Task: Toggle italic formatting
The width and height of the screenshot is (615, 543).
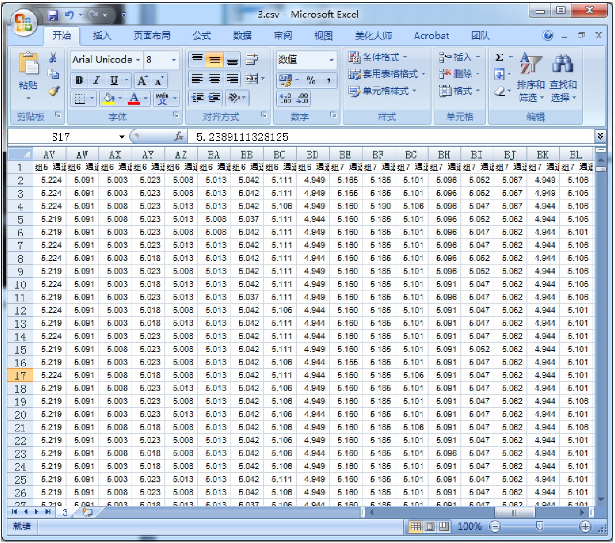Action: [96, 80]
